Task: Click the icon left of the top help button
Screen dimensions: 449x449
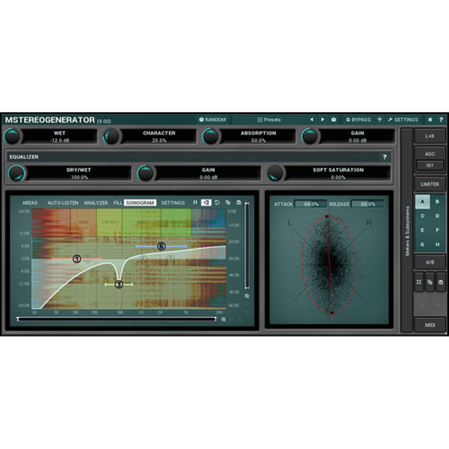Action: [430, 120]
